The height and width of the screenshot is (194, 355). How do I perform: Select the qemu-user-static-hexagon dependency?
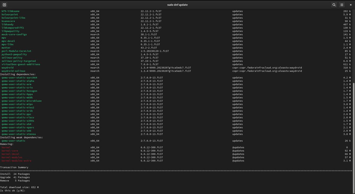(20, 91)
